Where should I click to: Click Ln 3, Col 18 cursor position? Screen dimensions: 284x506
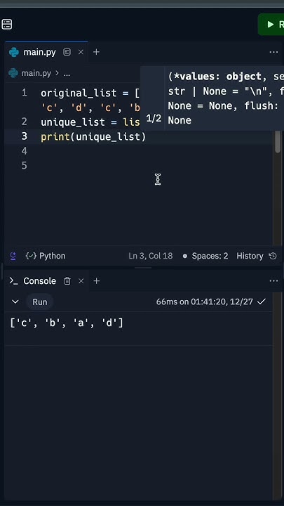point(150,256)
